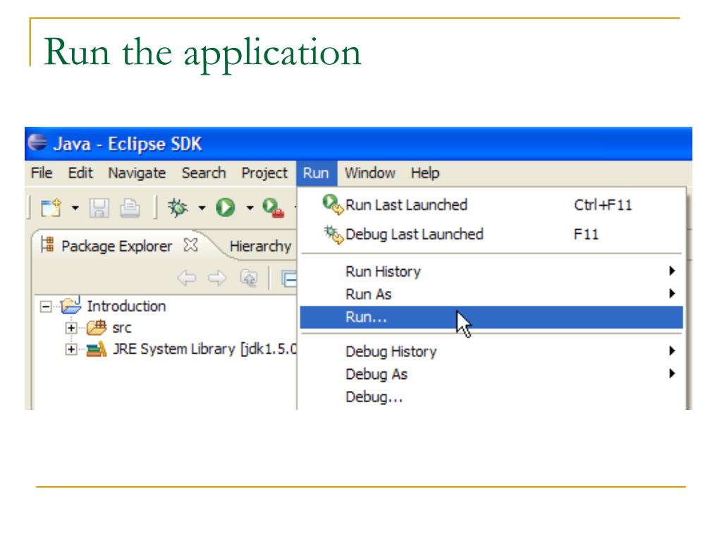This screenshot has height=541, width=722.
Task: Click the Save floppy disk icon
Action: pyautogui.click(x=99, y=209)
